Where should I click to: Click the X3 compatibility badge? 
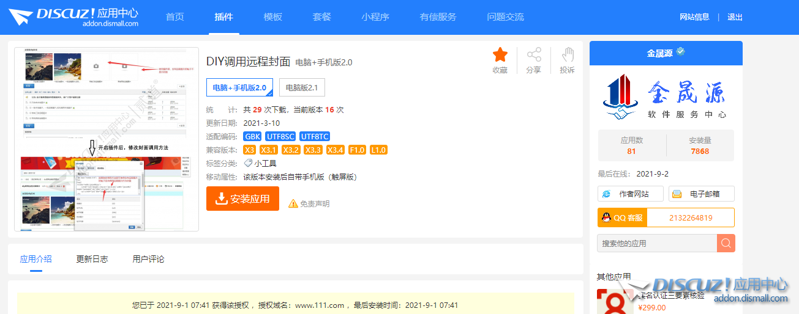pyautogui.click(x=250, y=150)
